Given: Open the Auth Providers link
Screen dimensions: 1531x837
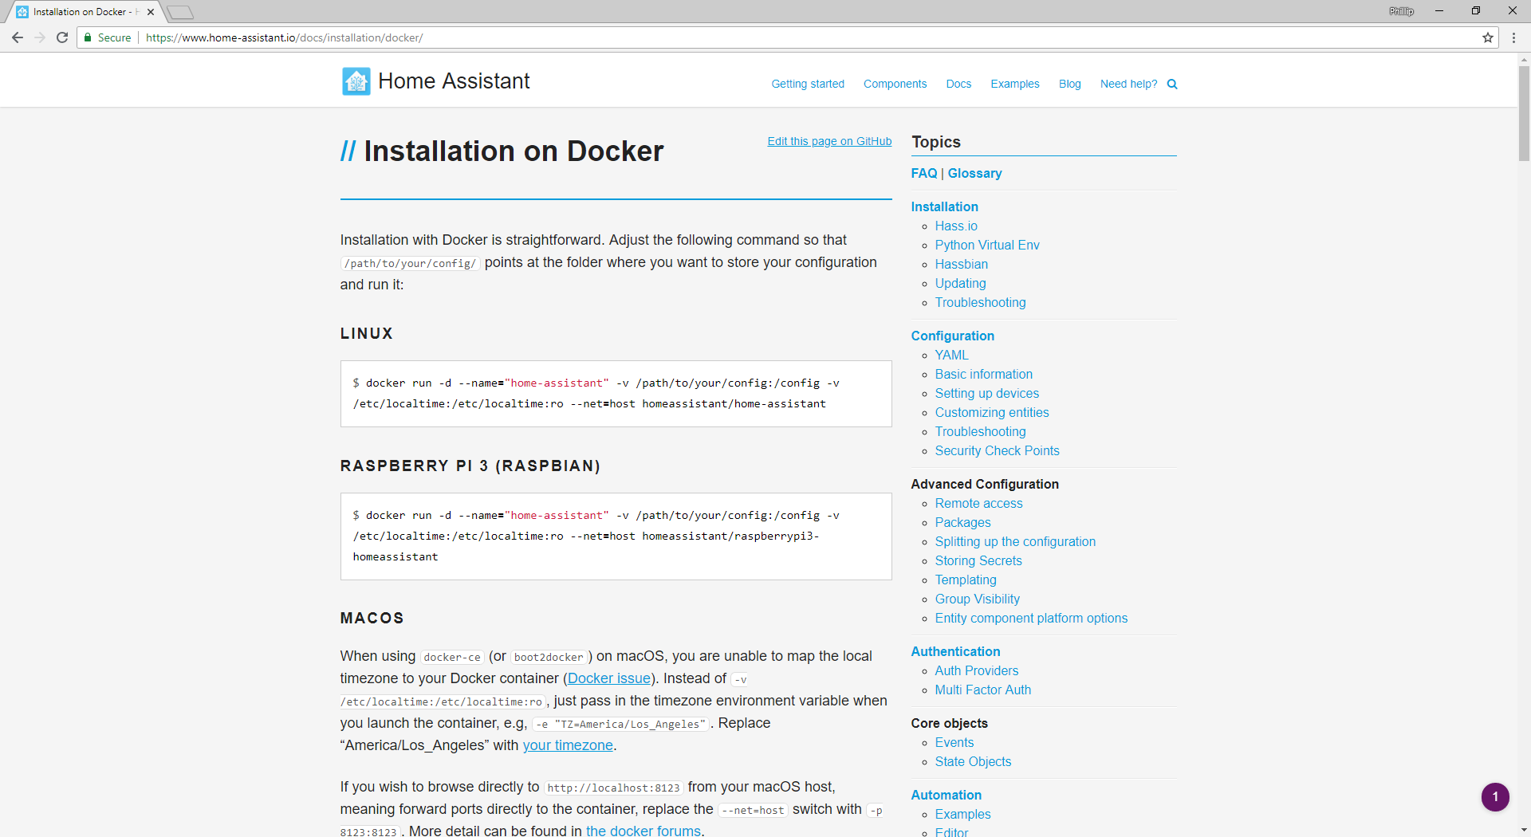Looking at the screenshot, I should (976, 670).
